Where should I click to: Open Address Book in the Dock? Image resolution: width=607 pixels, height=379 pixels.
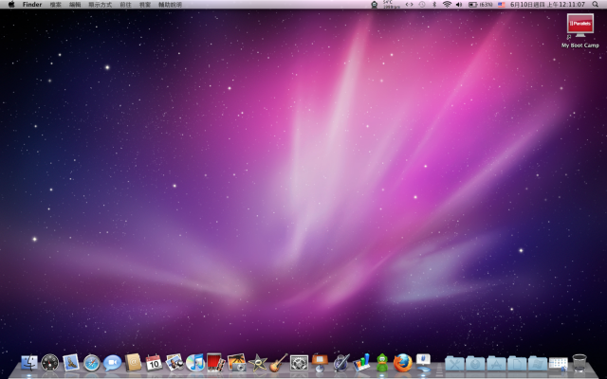tap(133, 363)
